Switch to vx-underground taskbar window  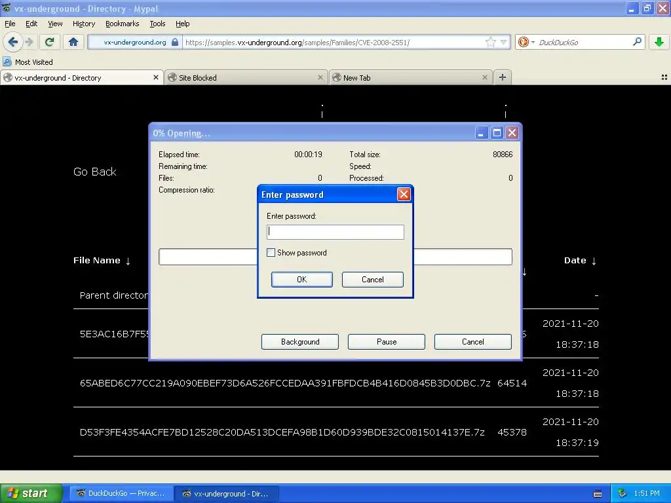pyautogui.click(x=227, y=493)
